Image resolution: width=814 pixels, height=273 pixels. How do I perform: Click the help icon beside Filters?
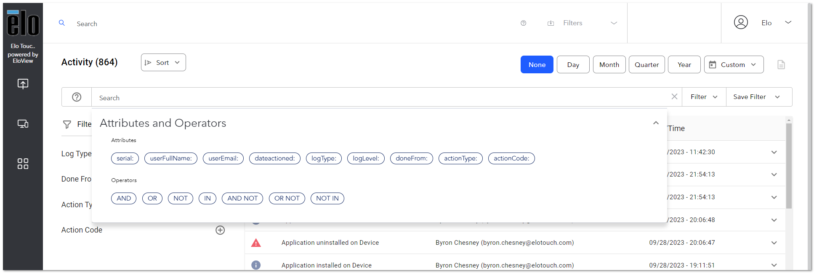(523, 23)
